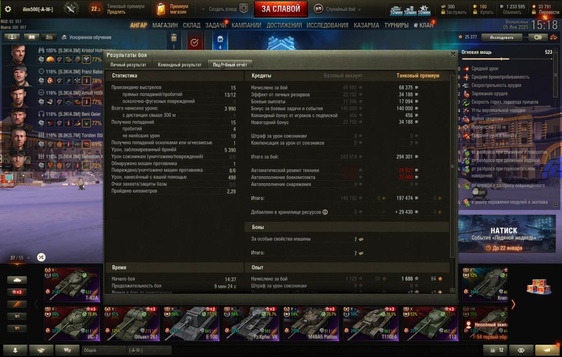Select the ИС-7 tank thumbnail
562x357 pixels.
[x=72, y=323]
